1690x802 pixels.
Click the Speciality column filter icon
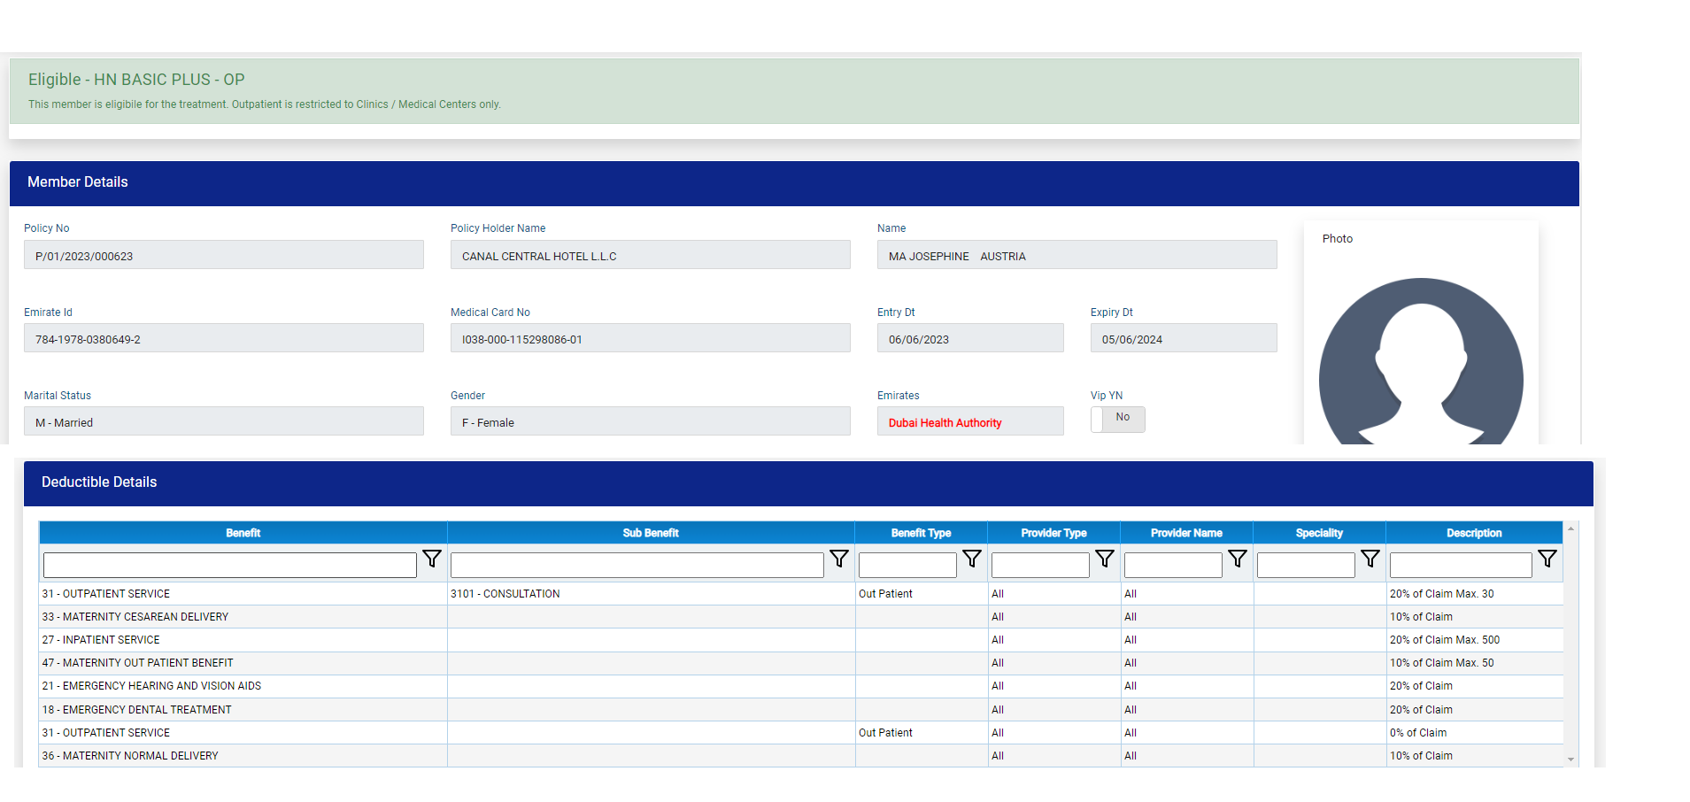coord(1370,559)
